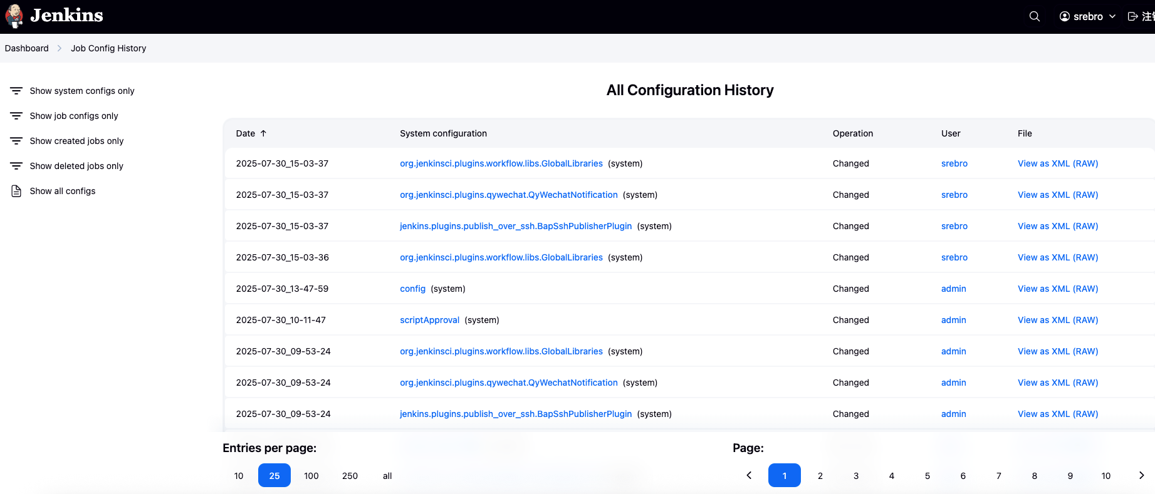Click filter icon for job configs only
The height and width of the screenshot is (494, 1155).
[x=16, y=116]
